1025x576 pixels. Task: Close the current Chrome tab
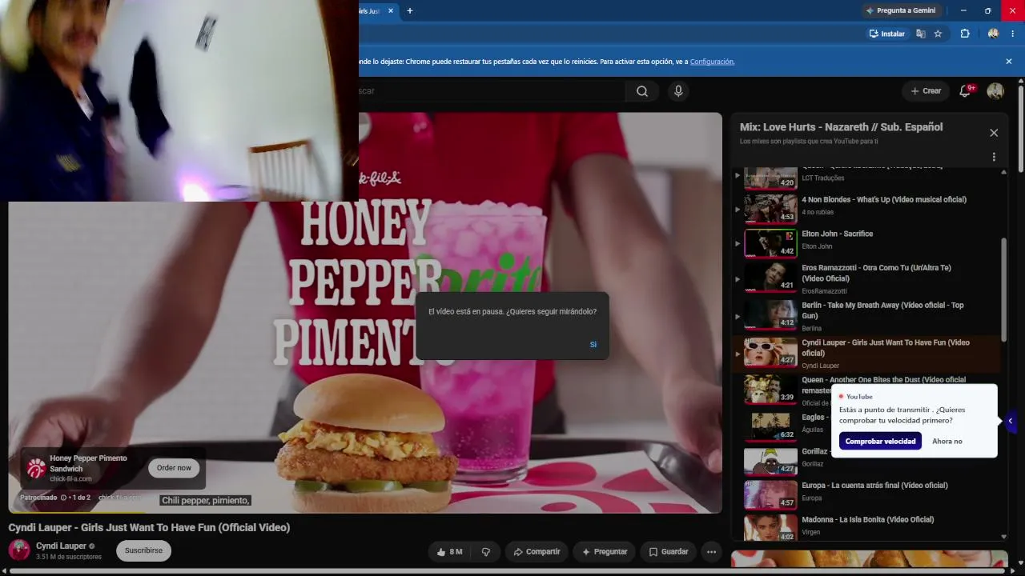click(391, 10)
